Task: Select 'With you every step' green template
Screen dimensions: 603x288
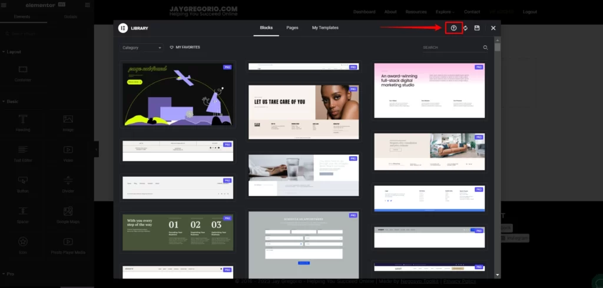Action: click(x=178, y=232)
